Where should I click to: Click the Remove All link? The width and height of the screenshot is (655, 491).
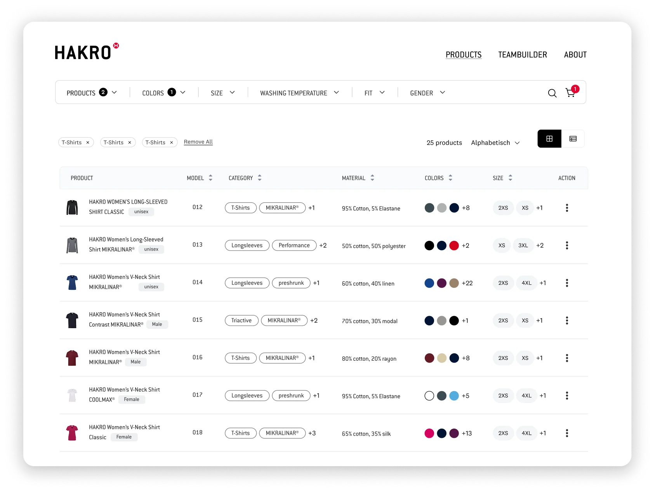click(198, 142)
